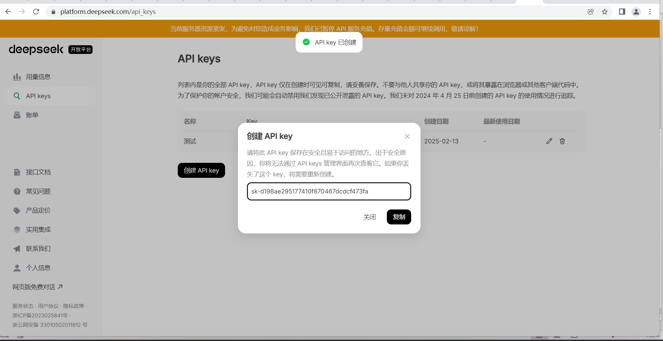Viewport: 663px width, 341px height.
Task: Delete the 测试 key with trash icon
Action: point(562,141)
